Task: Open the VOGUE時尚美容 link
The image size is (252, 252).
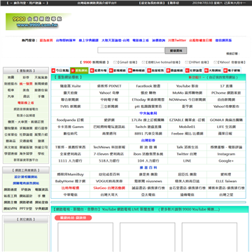Action: [109, 181]
